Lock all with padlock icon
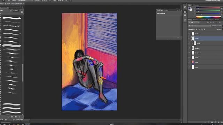Screen dimensions: 223x125 (x=205, y=29)
